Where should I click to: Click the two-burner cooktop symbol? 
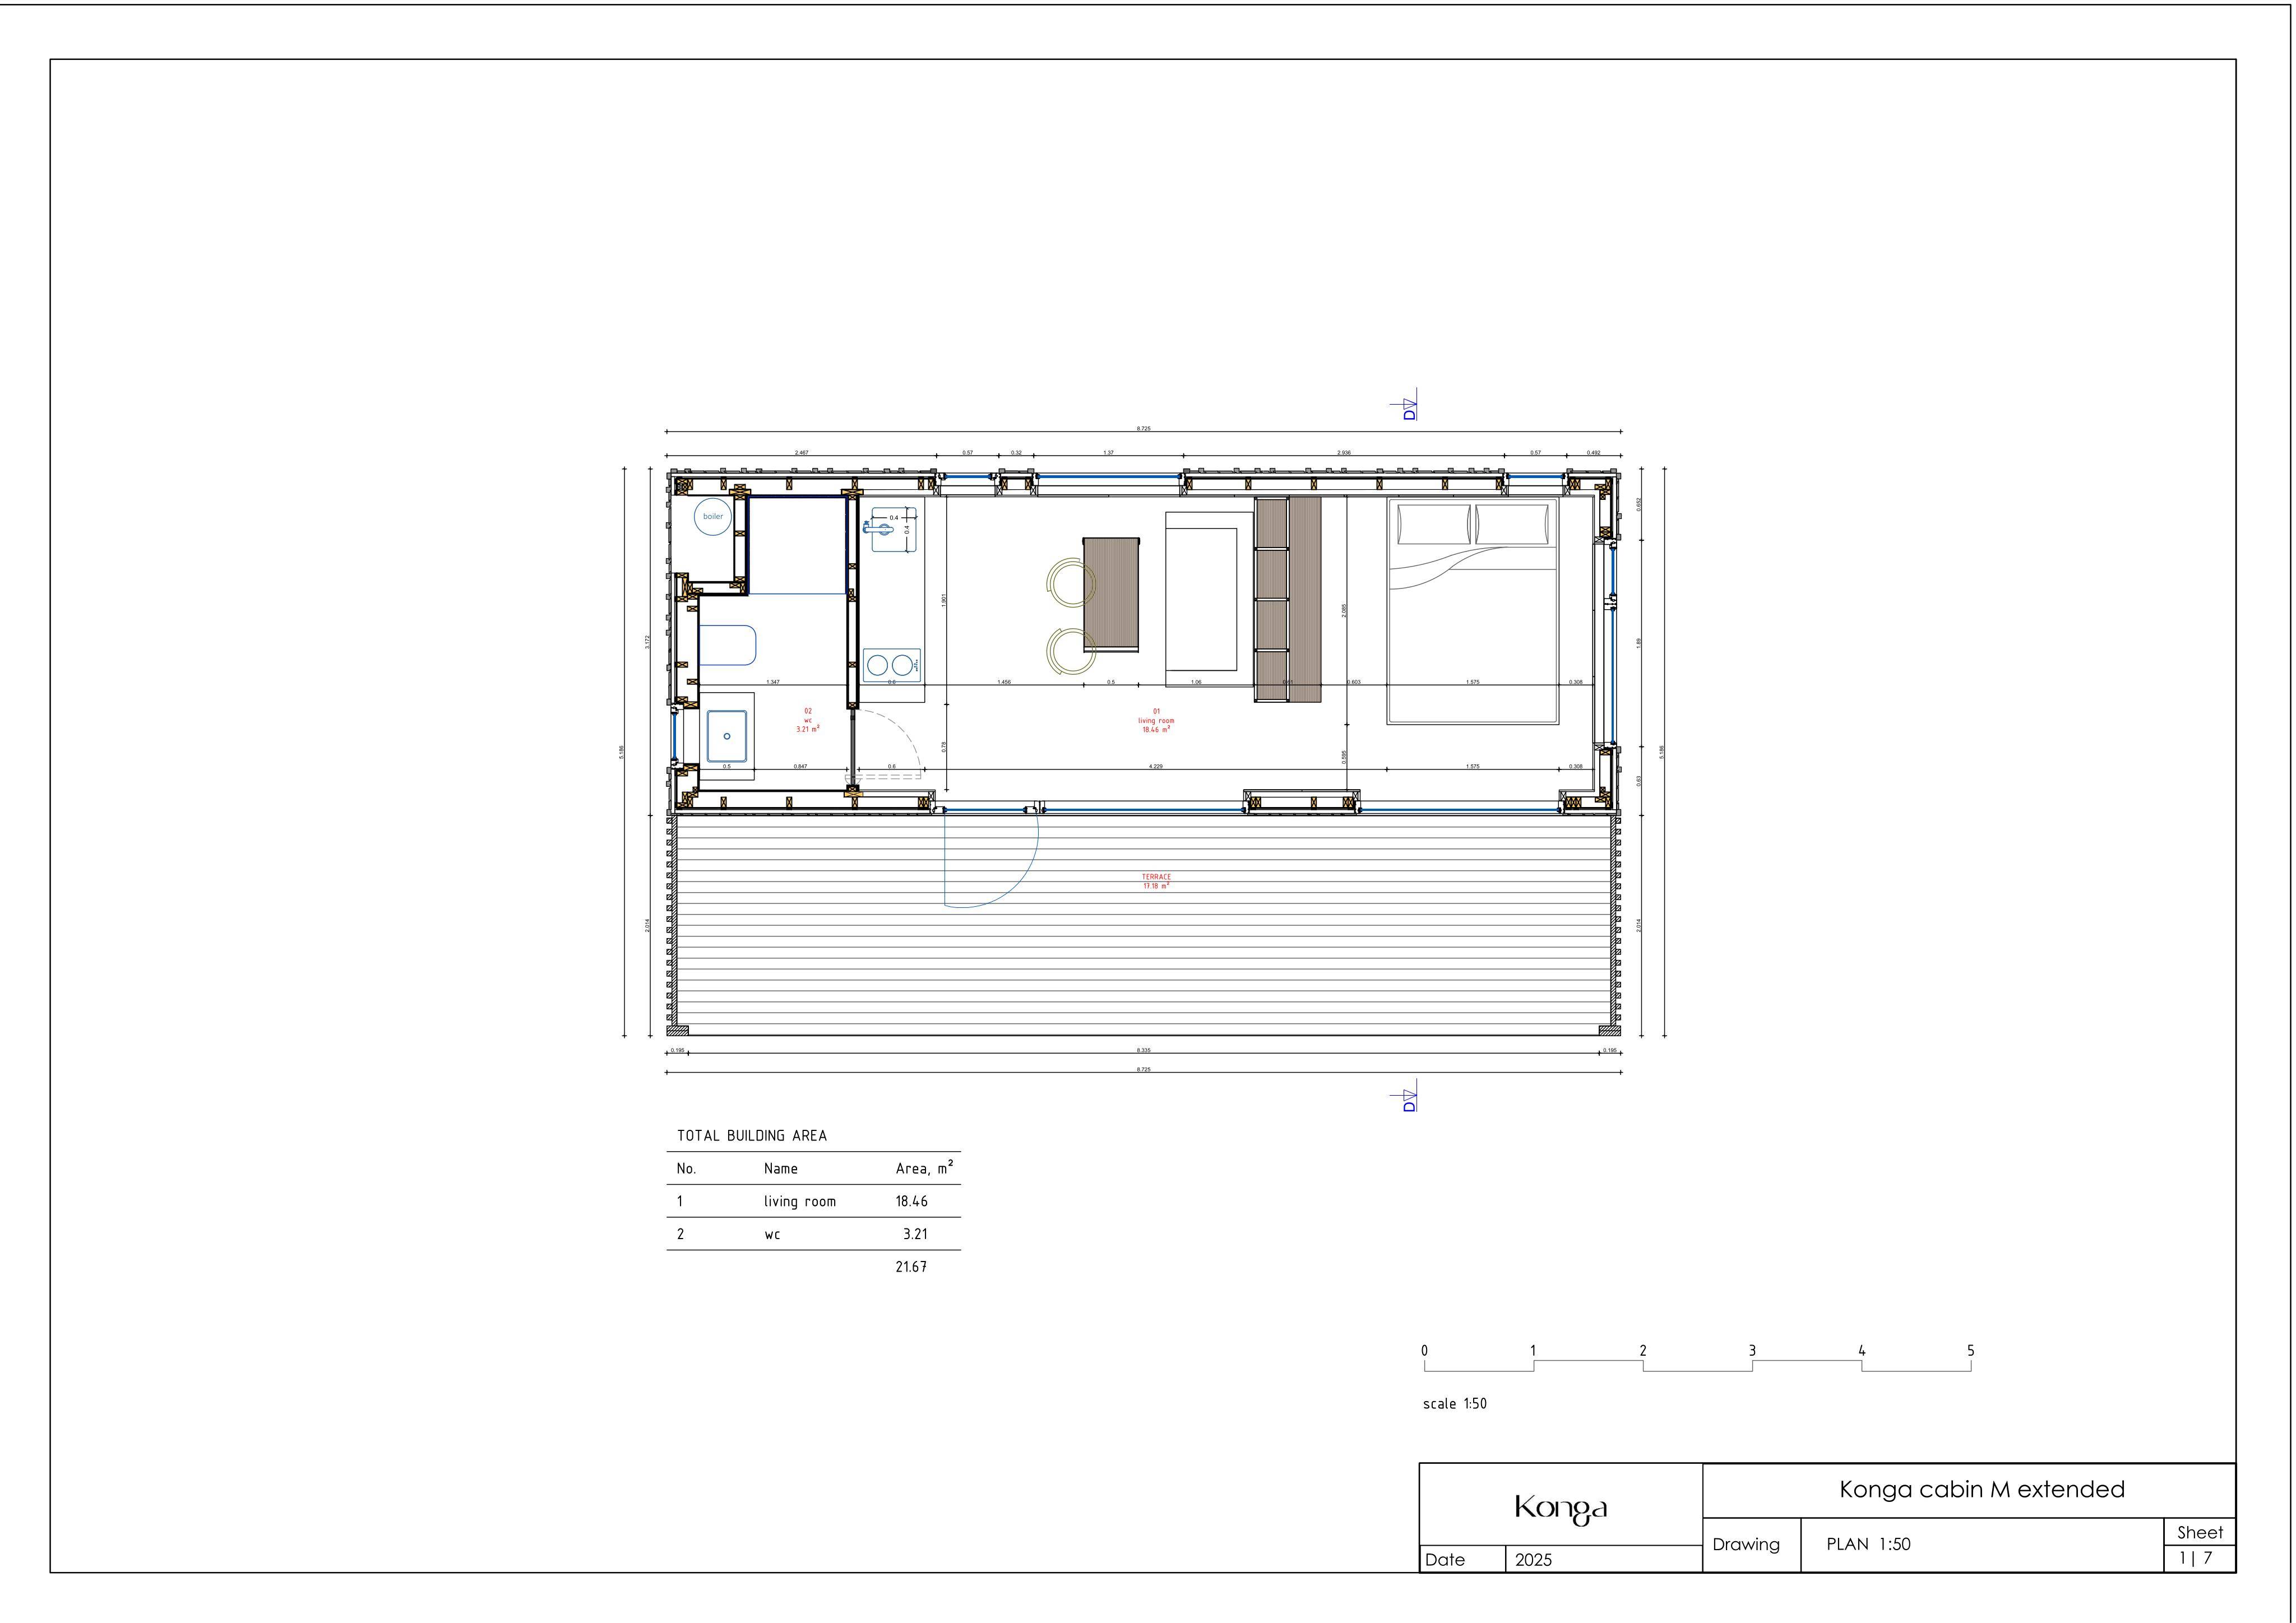coord(891,665)
